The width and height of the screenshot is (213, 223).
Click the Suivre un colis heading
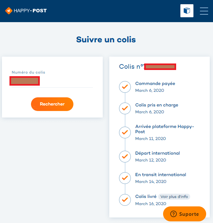pos(106,40)
